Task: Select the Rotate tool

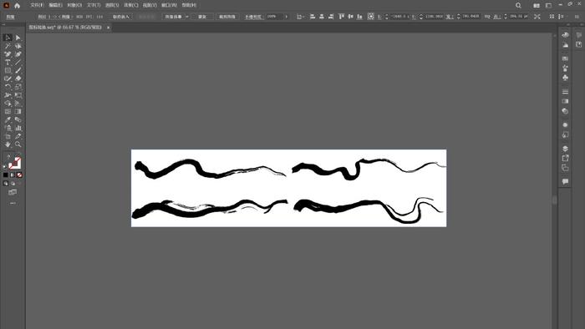Action: point(8,87)
